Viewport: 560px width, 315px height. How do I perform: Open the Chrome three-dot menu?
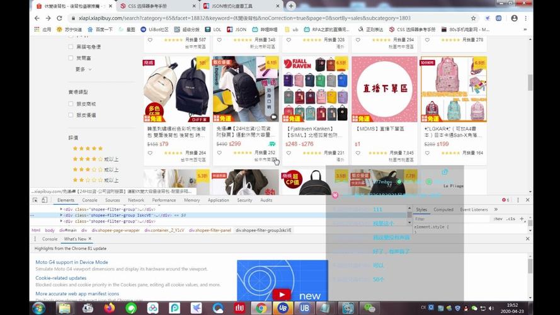(526, 18)
